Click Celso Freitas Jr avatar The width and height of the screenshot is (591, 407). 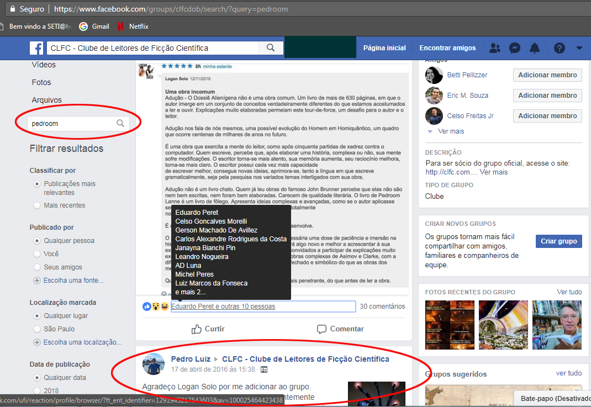tap(434, 115)
